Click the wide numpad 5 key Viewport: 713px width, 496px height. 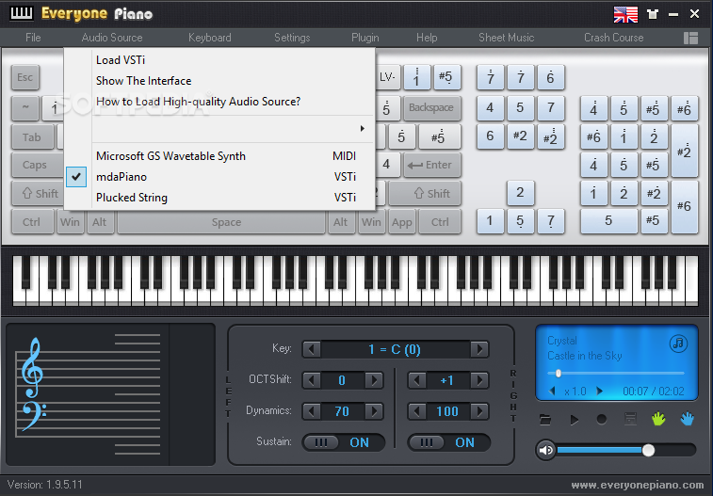(x=608, y=221)
